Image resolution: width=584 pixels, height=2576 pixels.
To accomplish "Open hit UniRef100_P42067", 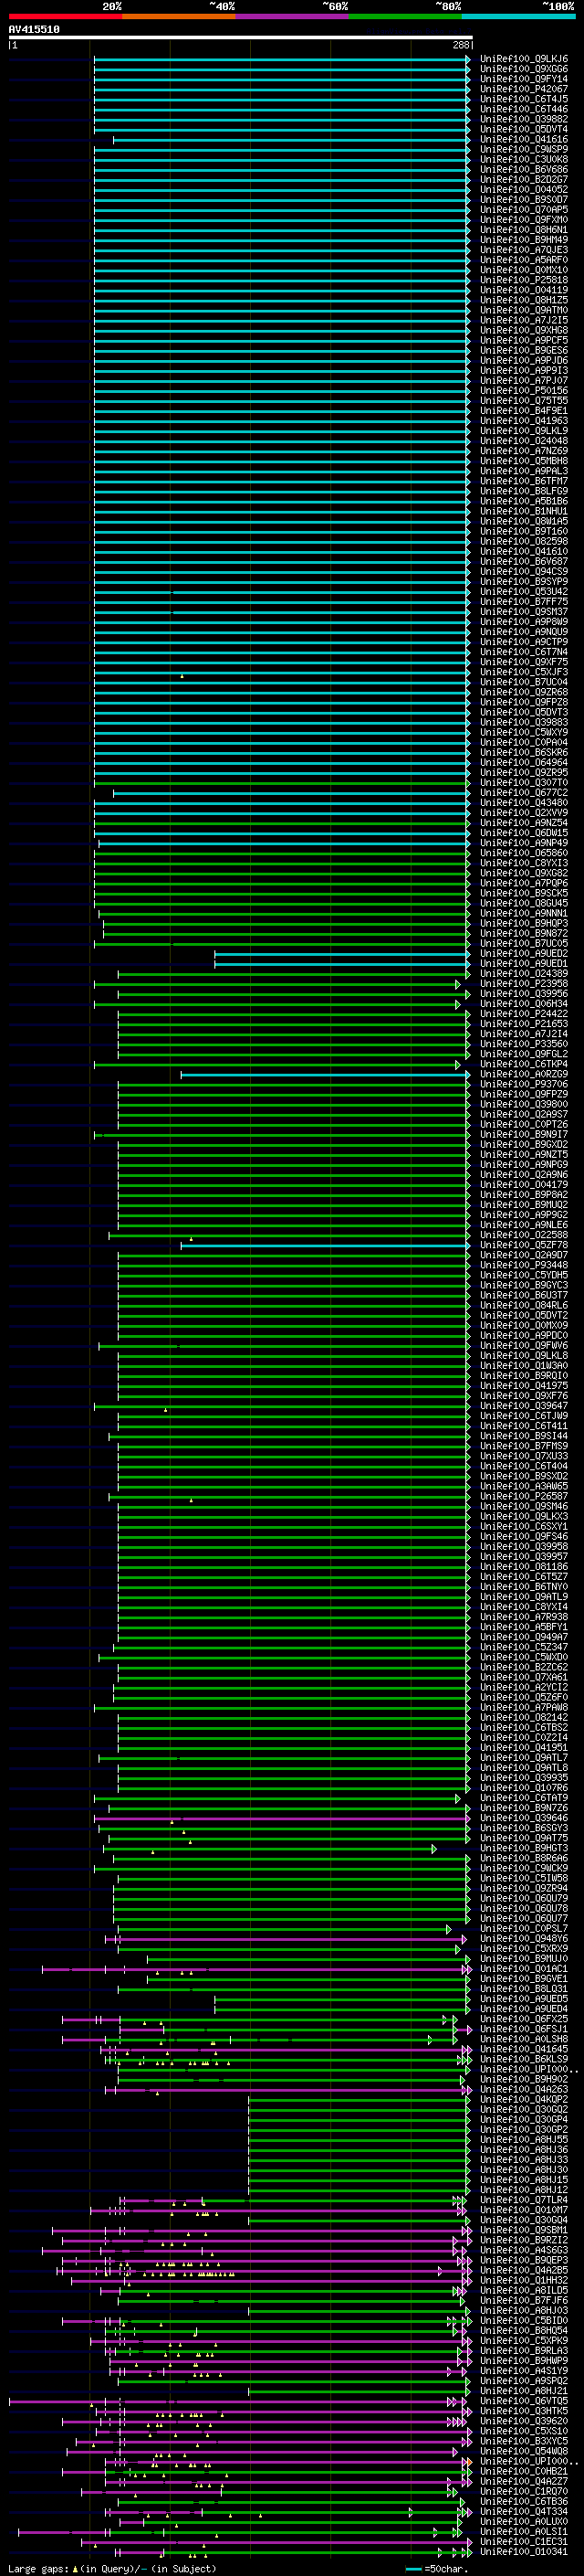I will 524,89.
